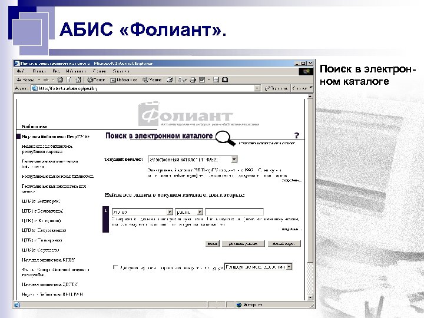Click the Discuss toolbar icon
Viewport: 424px width, 318px height.
(x=216, y=79)
